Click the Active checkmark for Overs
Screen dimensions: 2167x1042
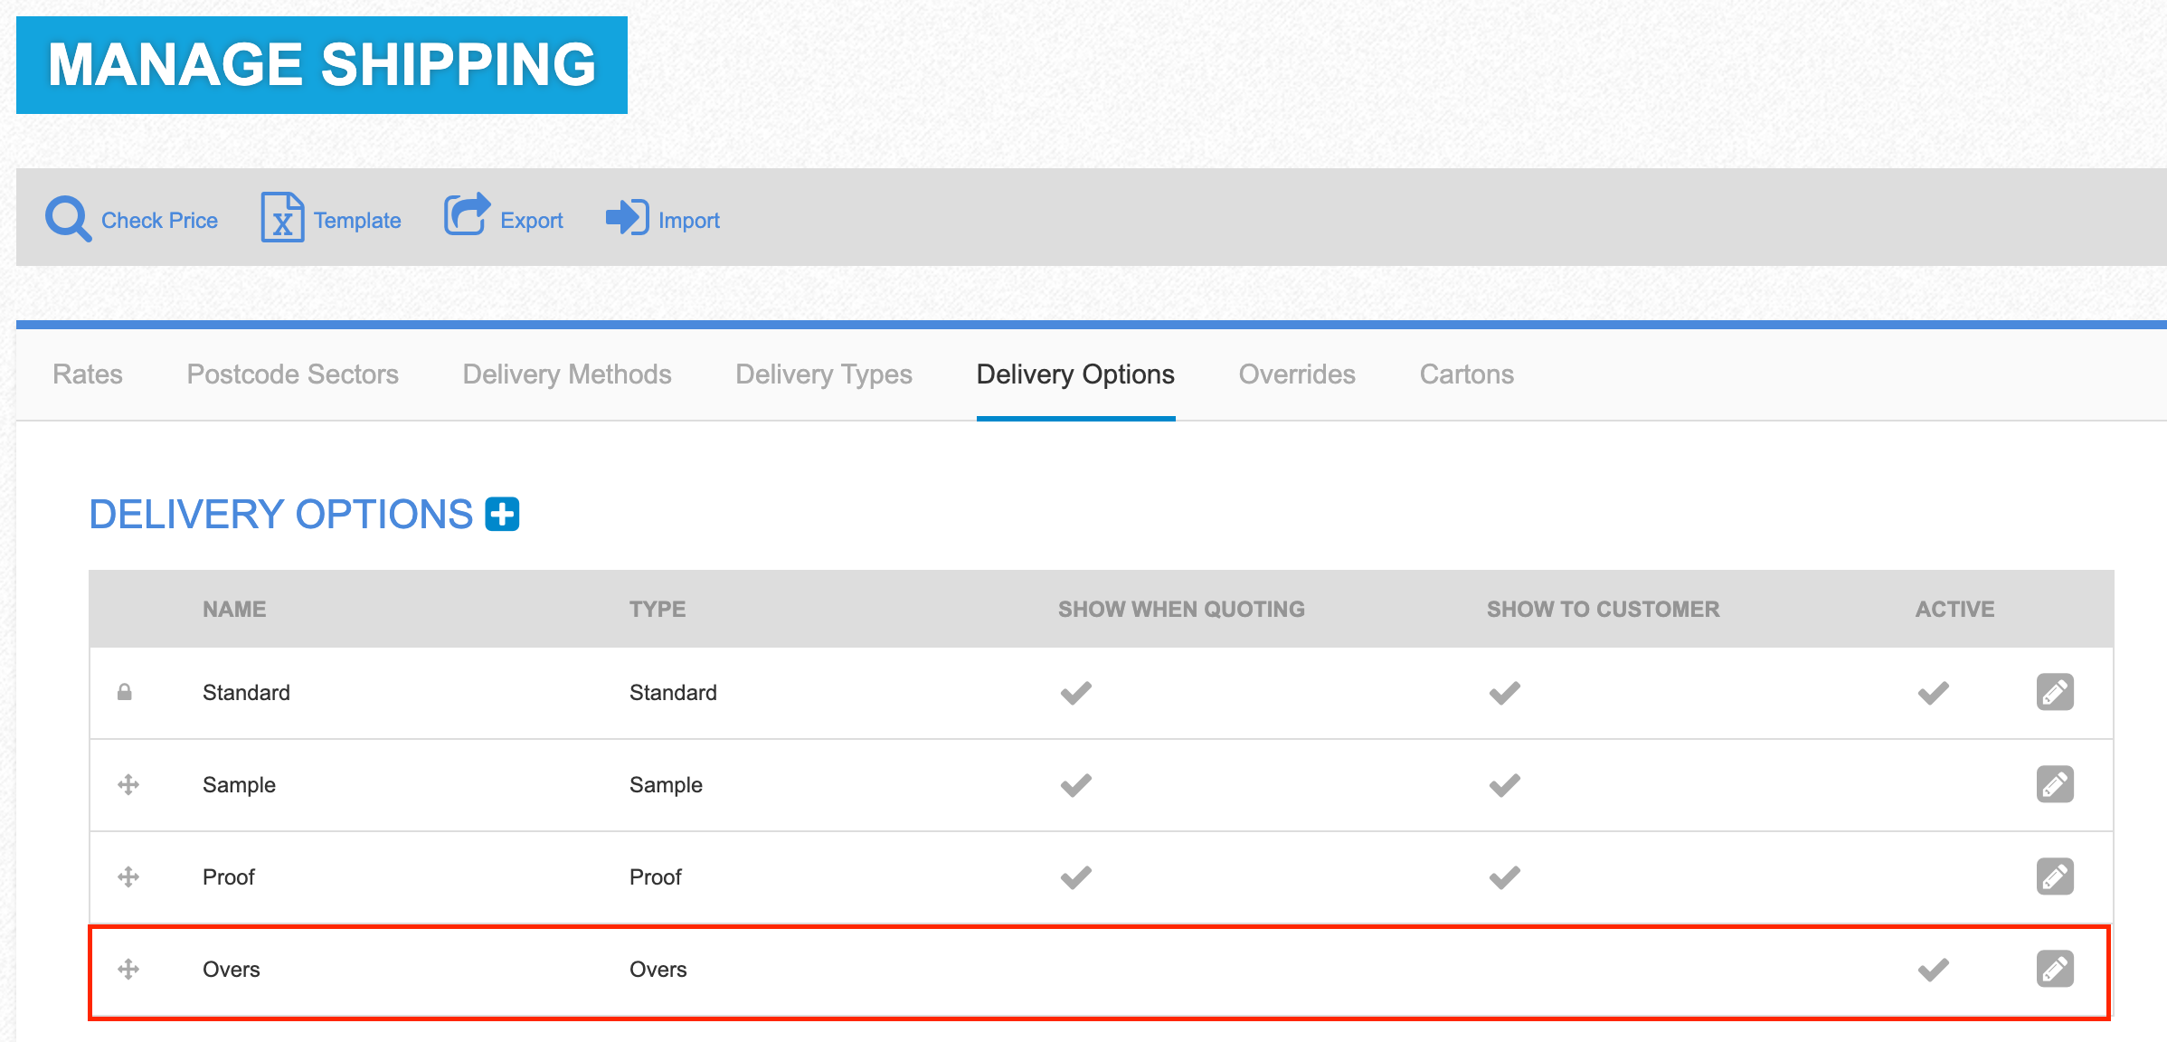(x=1933, y=970)
